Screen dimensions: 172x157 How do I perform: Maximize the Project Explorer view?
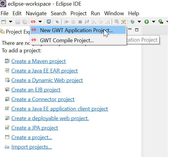137,30
